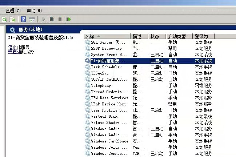
Task: Click the gear icon of Thread Orderin... row
Action: coord(87,92)
